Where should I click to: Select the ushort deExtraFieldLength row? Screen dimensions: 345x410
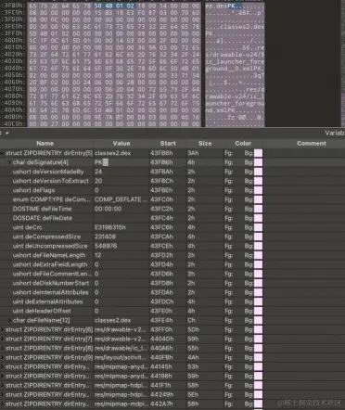point(172,264)
